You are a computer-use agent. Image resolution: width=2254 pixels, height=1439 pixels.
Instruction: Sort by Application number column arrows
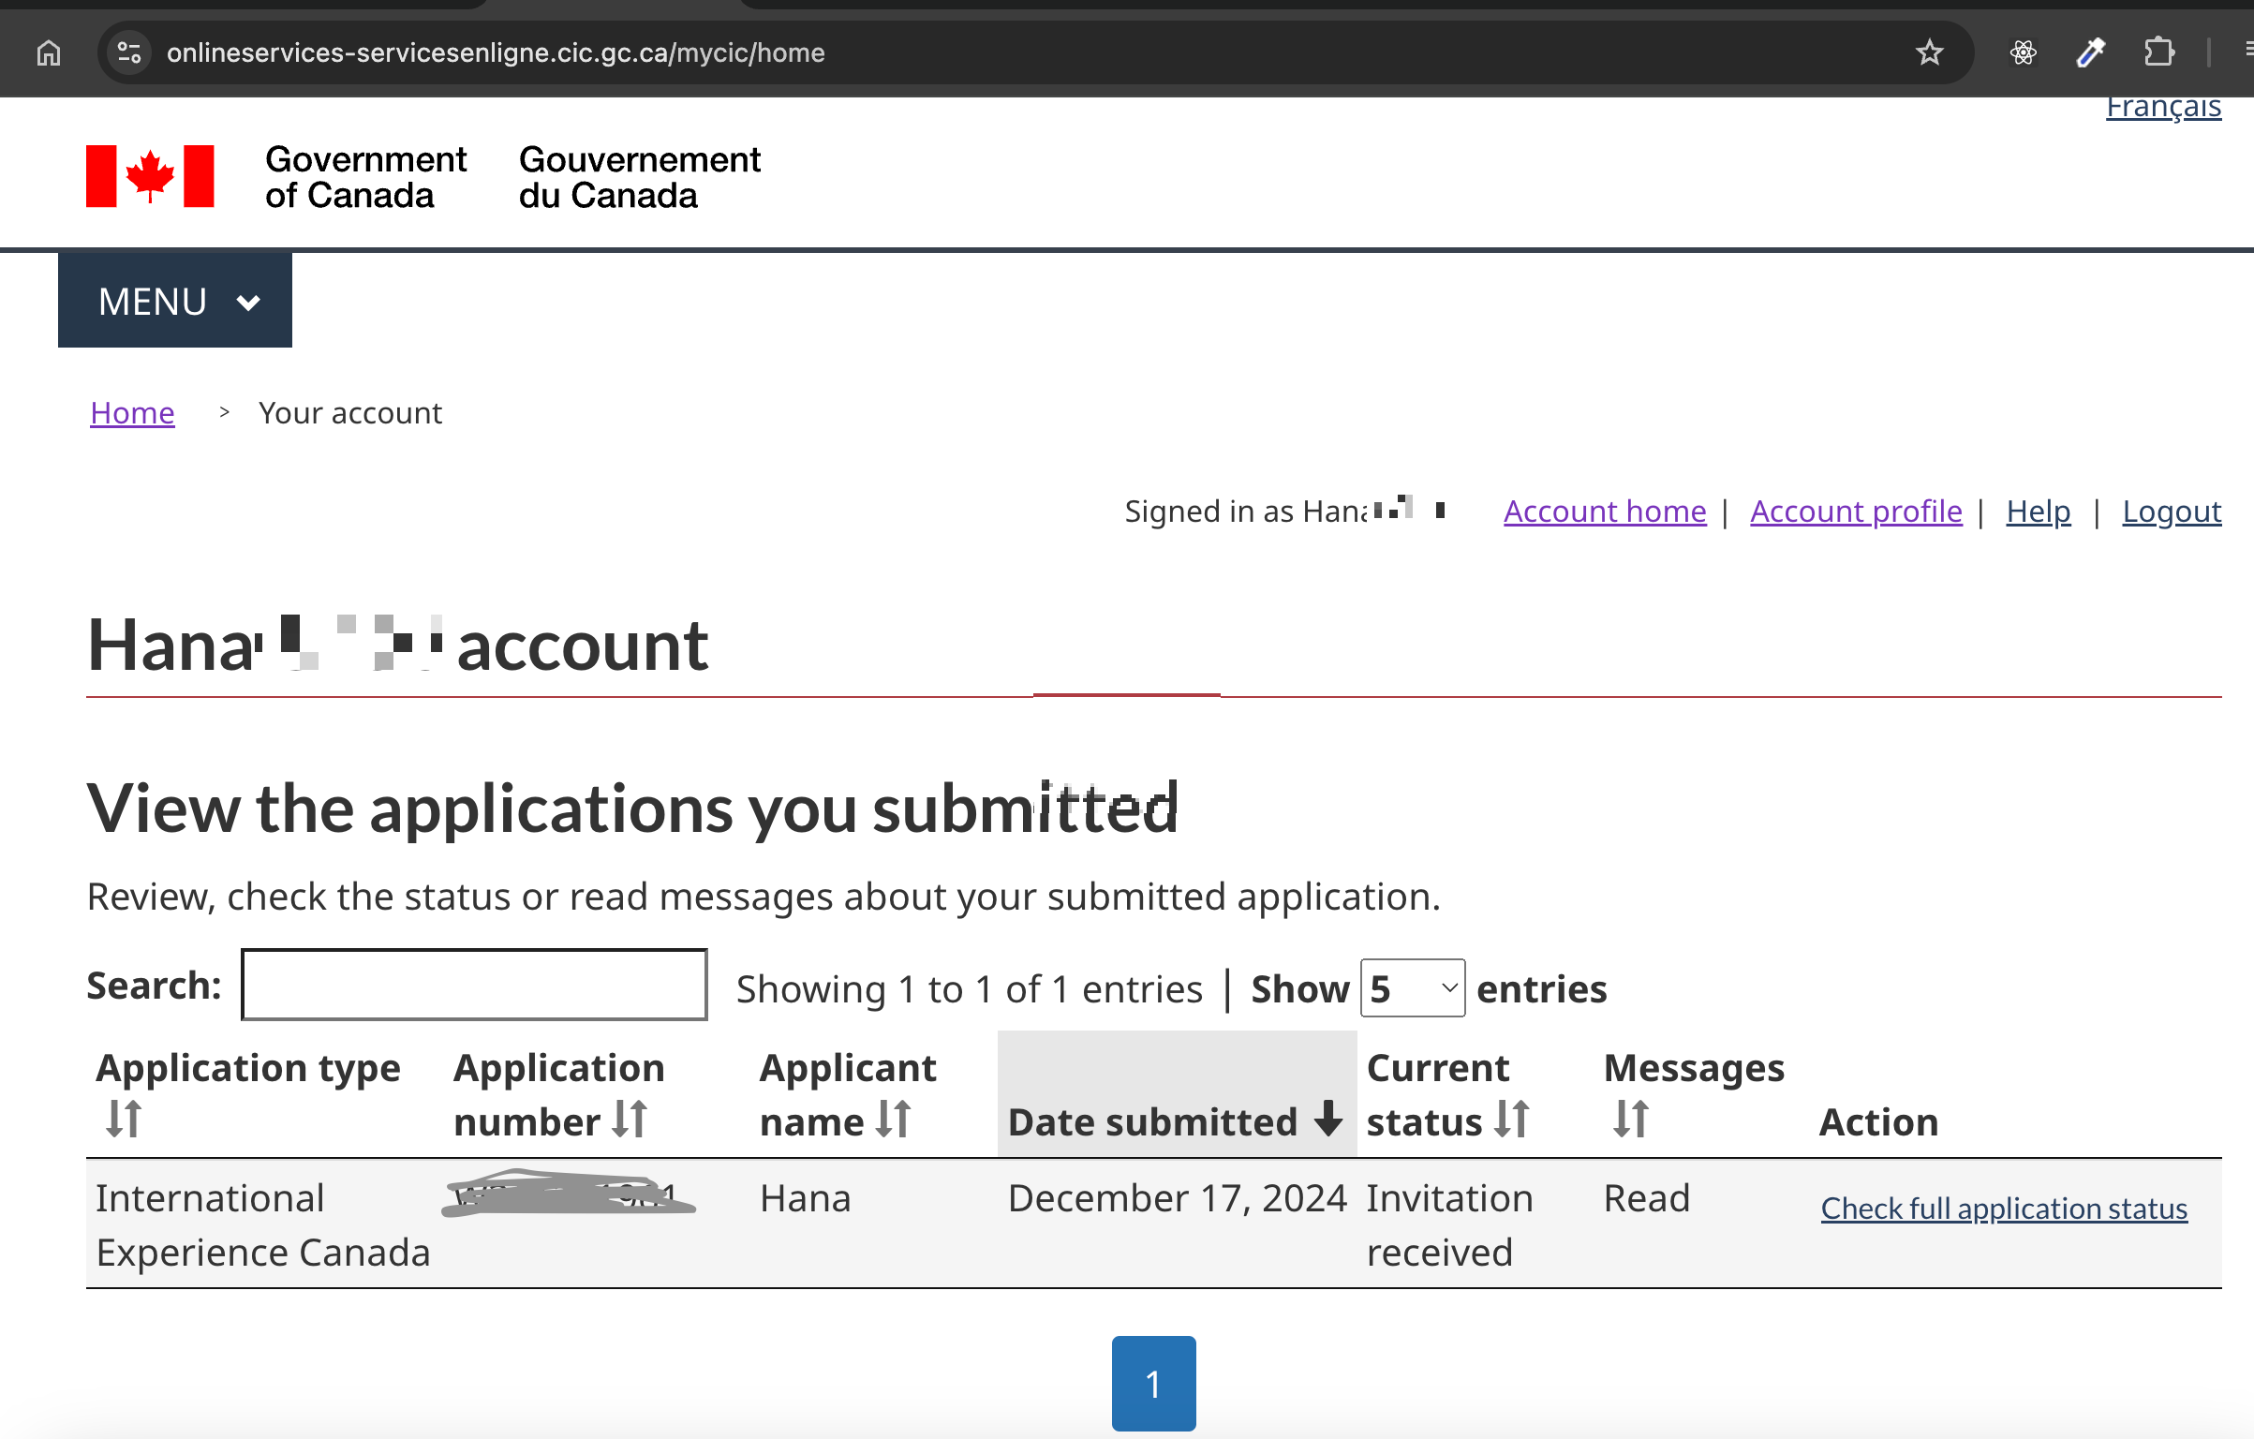tap(630, 1119)
